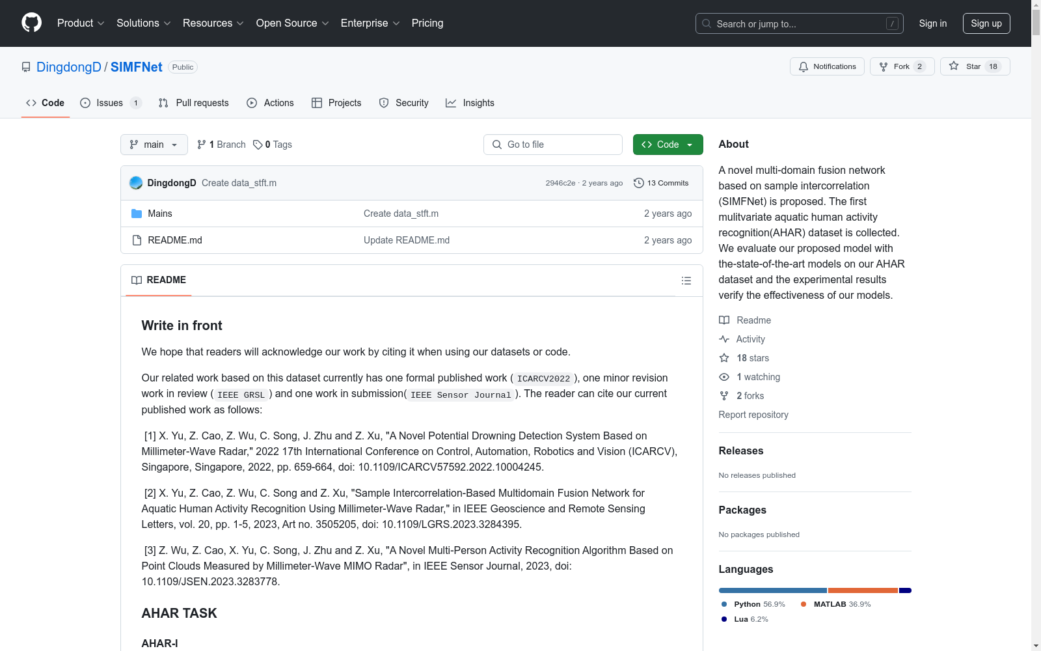Open the Mains folder
Image resolution: width=1041 pixels, height=651 pixels.
(159, 214)
